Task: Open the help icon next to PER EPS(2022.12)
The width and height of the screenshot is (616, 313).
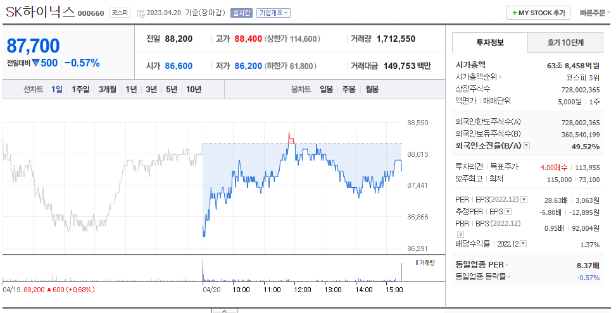Action: [524, 200]
